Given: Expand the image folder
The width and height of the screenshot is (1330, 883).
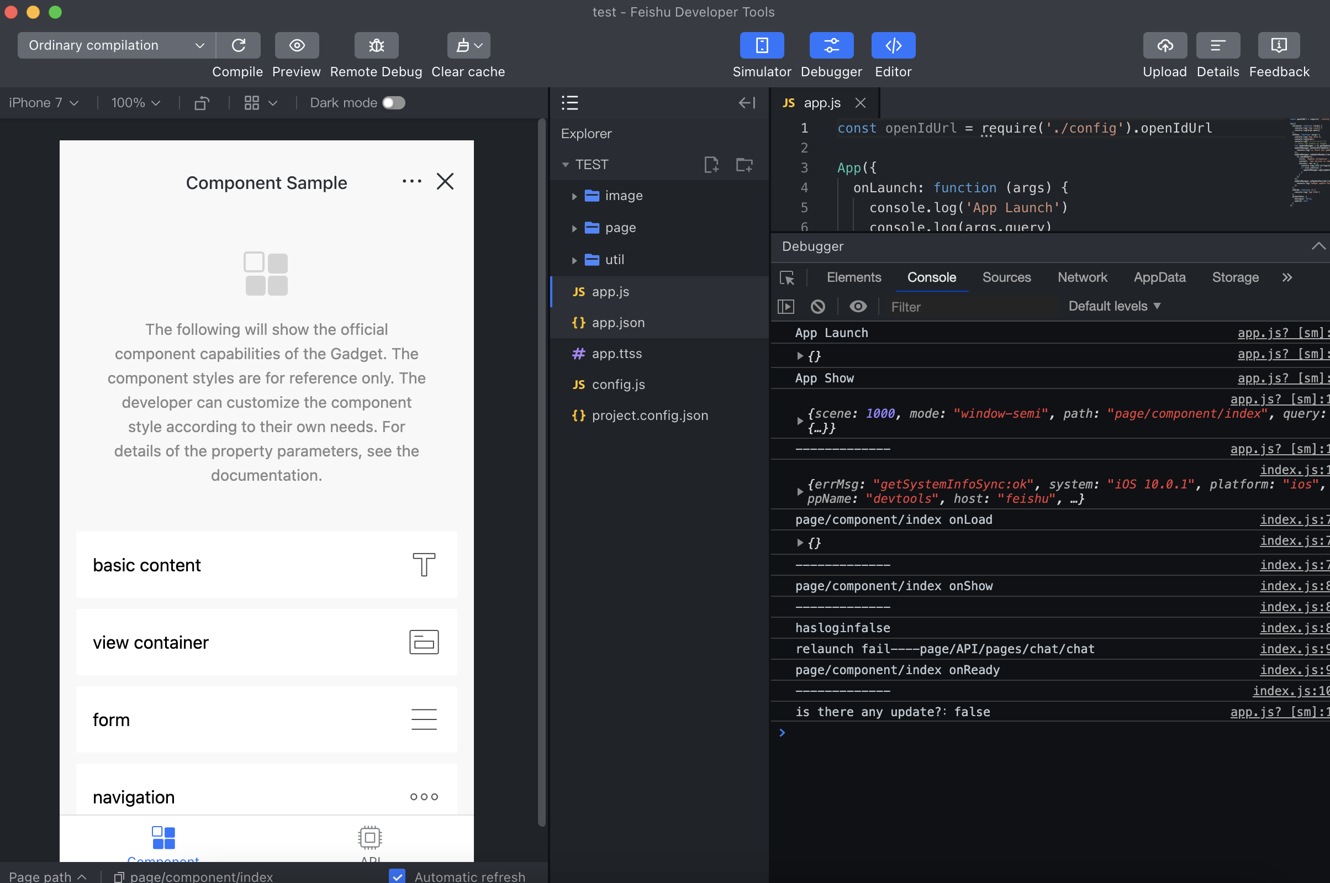Looking at the screenshot, I should click(574, 196).
